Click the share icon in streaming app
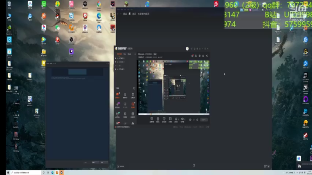The width and height of the screenshot is (312, 175). pyautogui.click(x=207, y=56)
